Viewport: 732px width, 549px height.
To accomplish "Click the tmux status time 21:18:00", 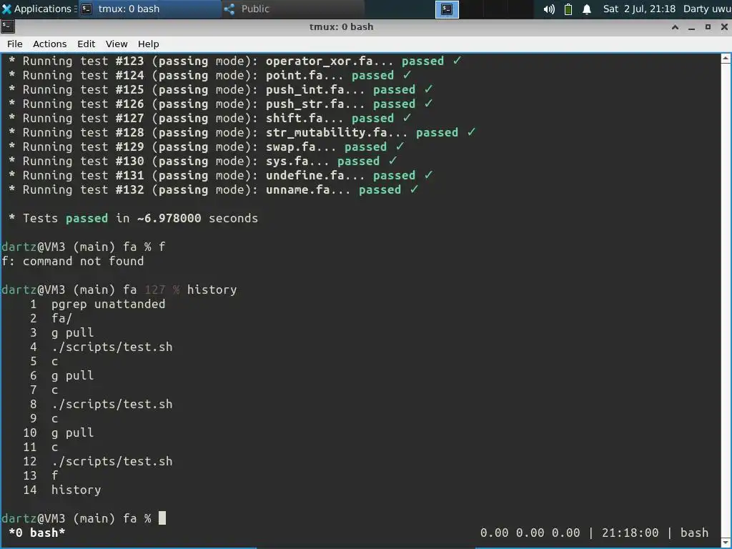I will (630, 533).
